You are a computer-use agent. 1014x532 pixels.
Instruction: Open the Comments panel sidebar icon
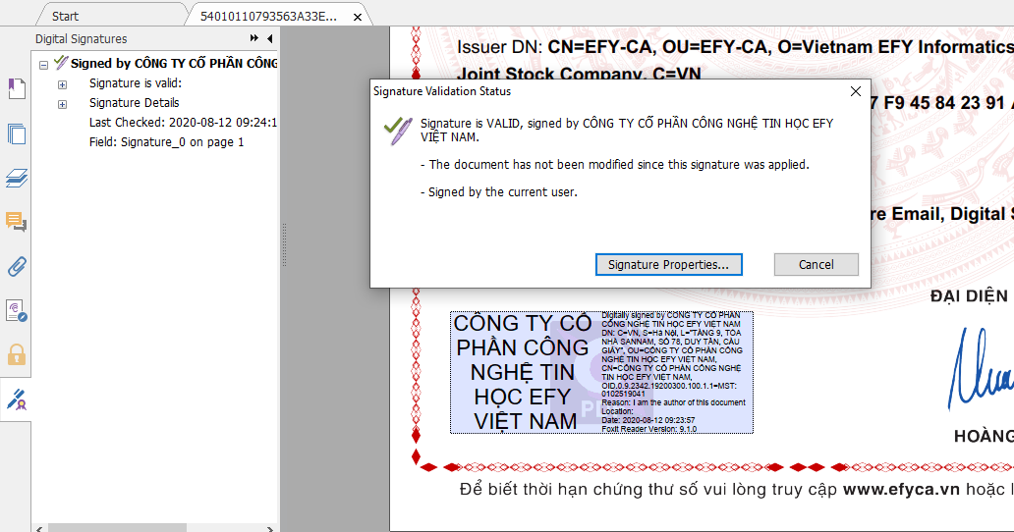[16, 222]
